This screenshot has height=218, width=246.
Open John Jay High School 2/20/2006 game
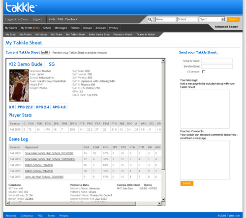44,177
